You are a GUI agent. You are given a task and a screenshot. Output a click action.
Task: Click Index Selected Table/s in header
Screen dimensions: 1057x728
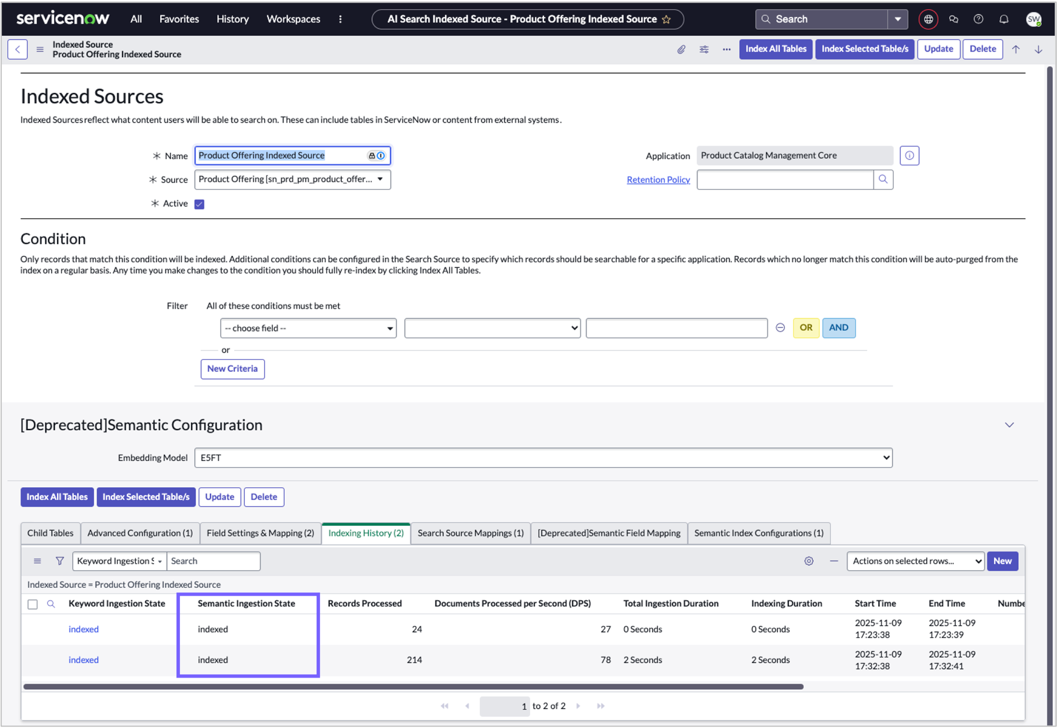click(865, 49)
